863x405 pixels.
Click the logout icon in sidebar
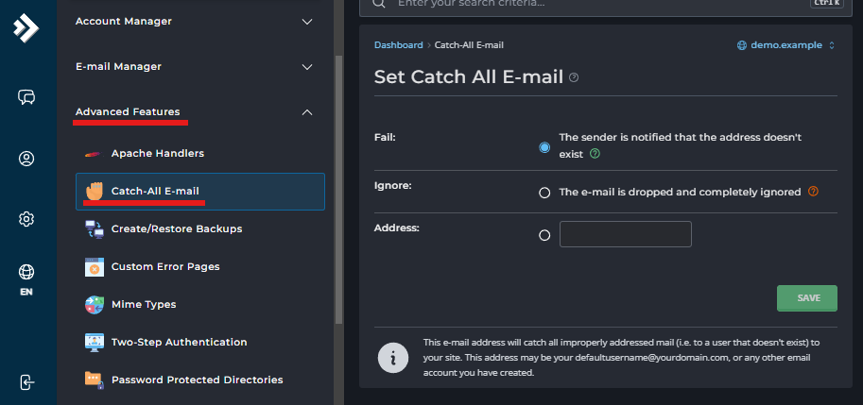(26, 382)
